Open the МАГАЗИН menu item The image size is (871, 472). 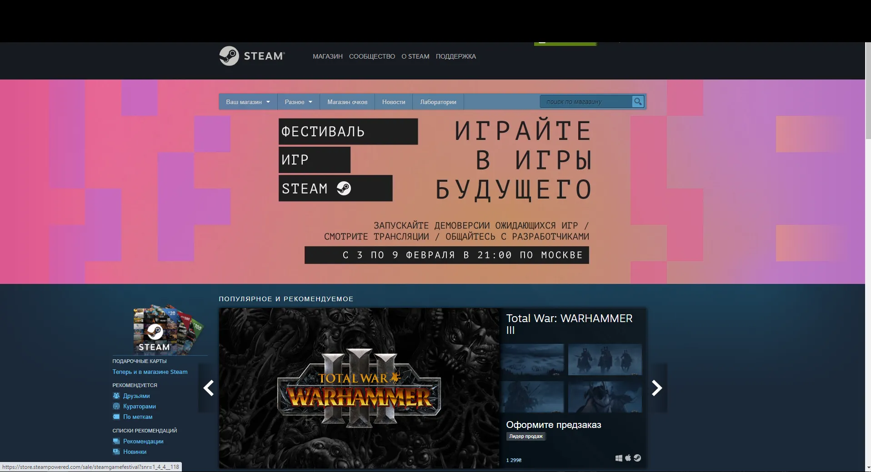pos(327,56)
